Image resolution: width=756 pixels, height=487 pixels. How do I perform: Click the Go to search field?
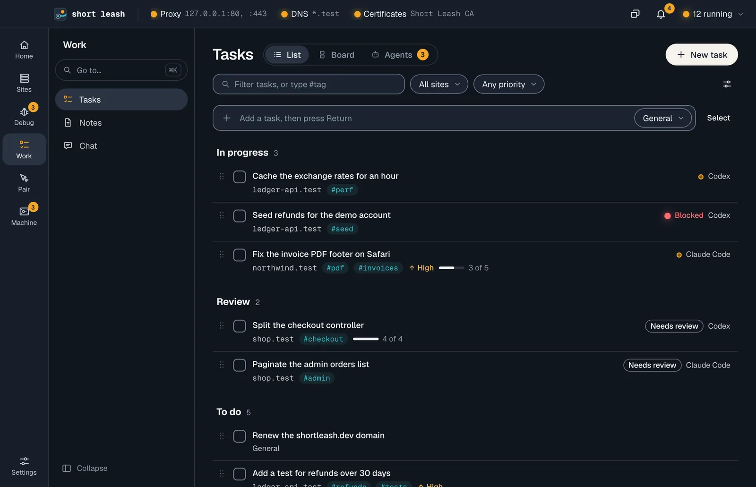click(121, 70)
